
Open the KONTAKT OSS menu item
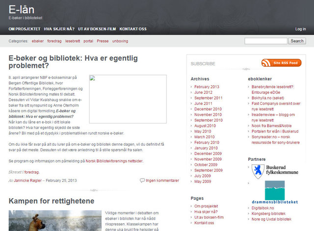point(133,29)
